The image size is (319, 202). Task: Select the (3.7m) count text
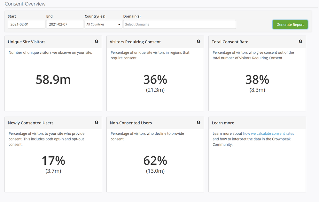(x=53, y=171)
